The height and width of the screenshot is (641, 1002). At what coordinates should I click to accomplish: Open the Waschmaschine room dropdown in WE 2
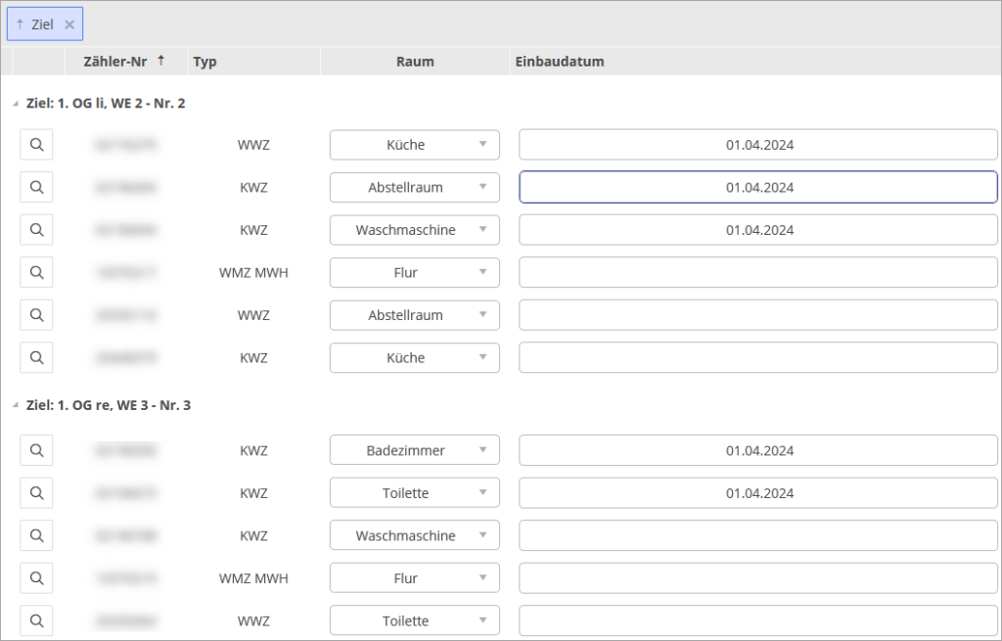[x=414, y=230]
